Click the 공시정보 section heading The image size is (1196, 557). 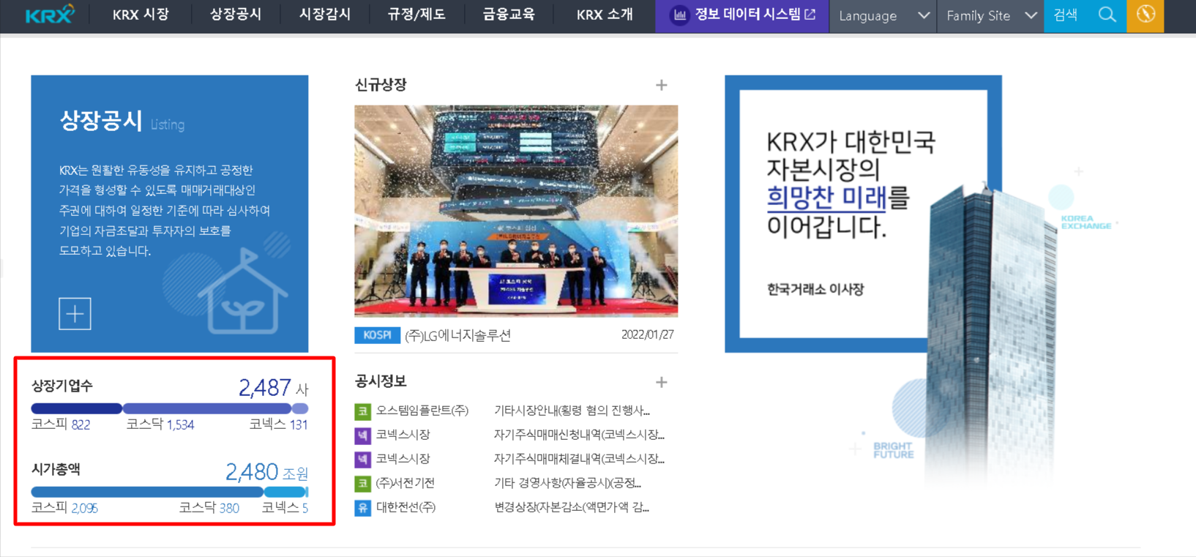(381, 381)
